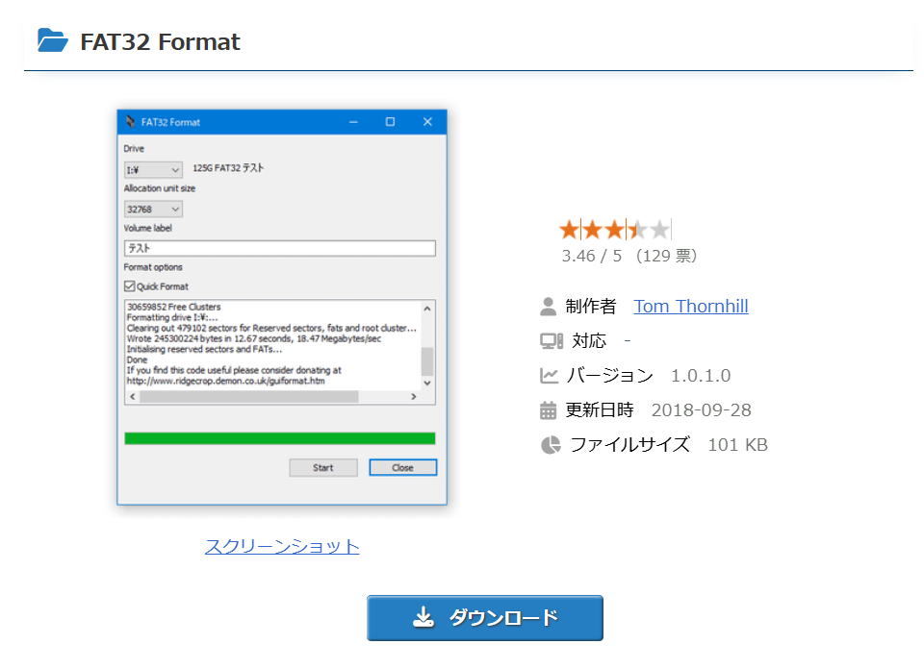Click the green progress bar

(279, 437)
